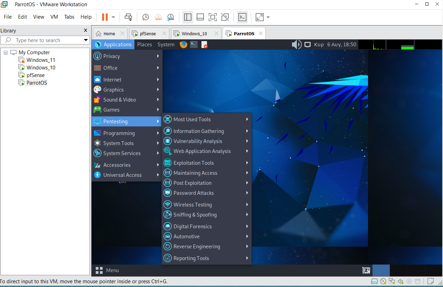Open the library search filter dropdown
Screen dimensions: 443x287
[86, 40]
